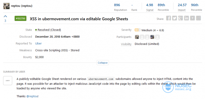Open the 896 Reputation stat
This screenshot has width=205, height=99.
pos(117,5)
